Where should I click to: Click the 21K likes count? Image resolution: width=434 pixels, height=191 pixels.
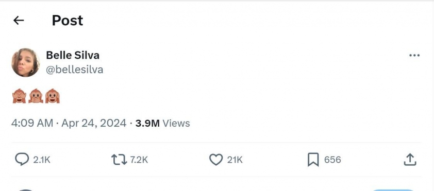pyautogui.click(x=235, y=160)
